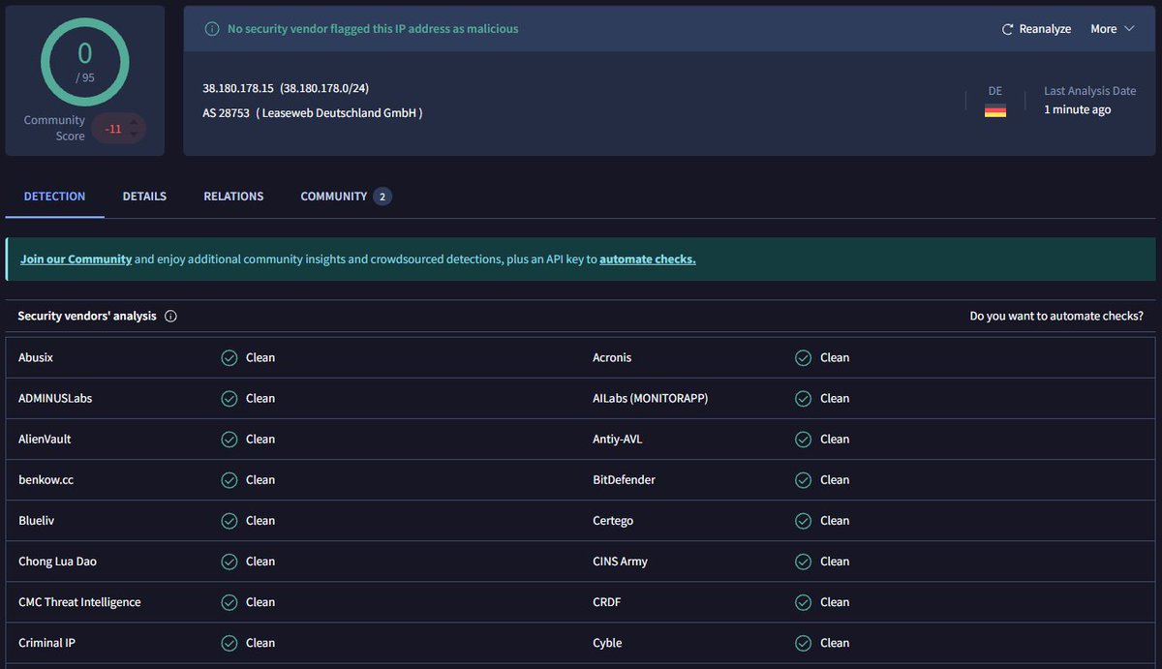Follow the automate checks link
Image resolution: width=1162 pixels, height=669 pixels.
(x=648, y=259)
